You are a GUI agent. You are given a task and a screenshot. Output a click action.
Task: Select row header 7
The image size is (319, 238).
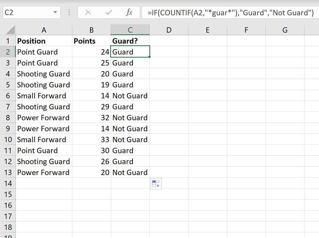(x=8, y=107)
